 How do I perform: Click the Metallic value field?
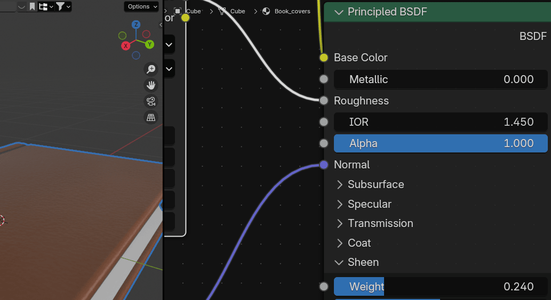click(x=441, y=79)
